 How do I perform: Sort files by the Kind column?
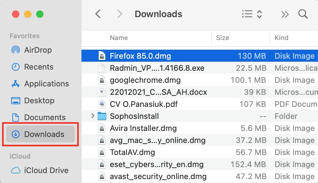281,38
